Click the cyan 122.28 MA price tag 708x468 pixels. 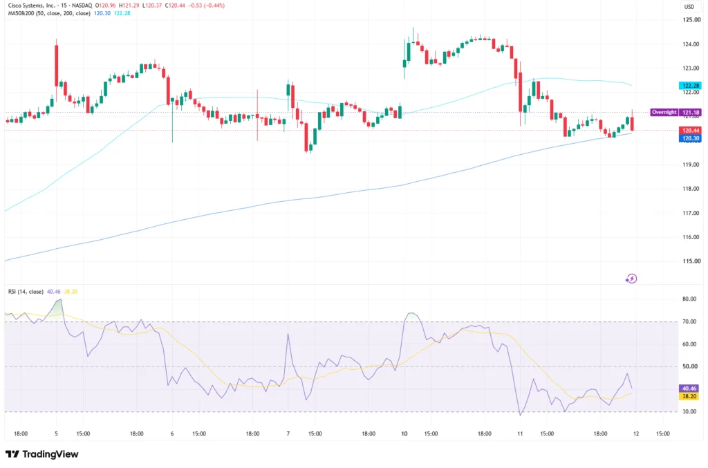[691, 85]
